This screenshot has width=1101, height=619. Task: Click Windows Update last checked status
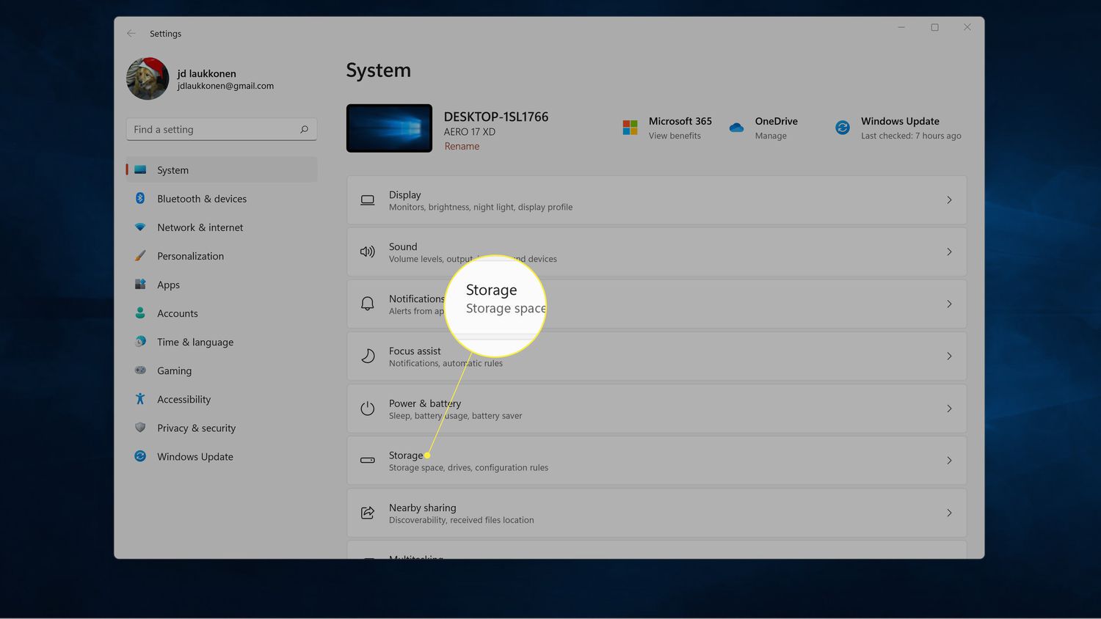point(911,136)
